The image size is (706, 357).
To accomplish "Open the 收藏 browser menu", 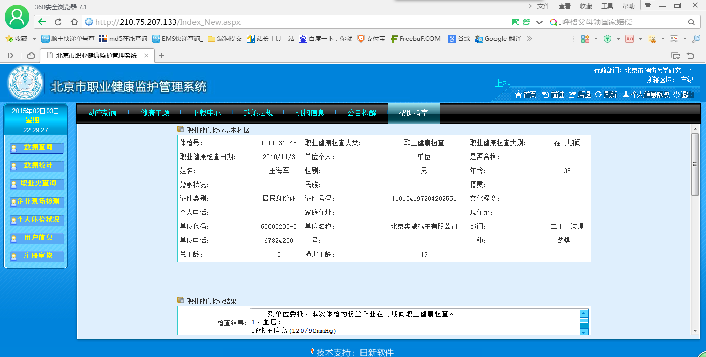I will 586,6.
